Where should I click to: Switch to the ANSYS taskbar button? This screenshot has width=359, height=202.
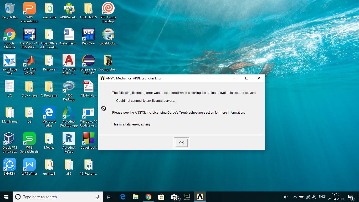coord(200,197)
